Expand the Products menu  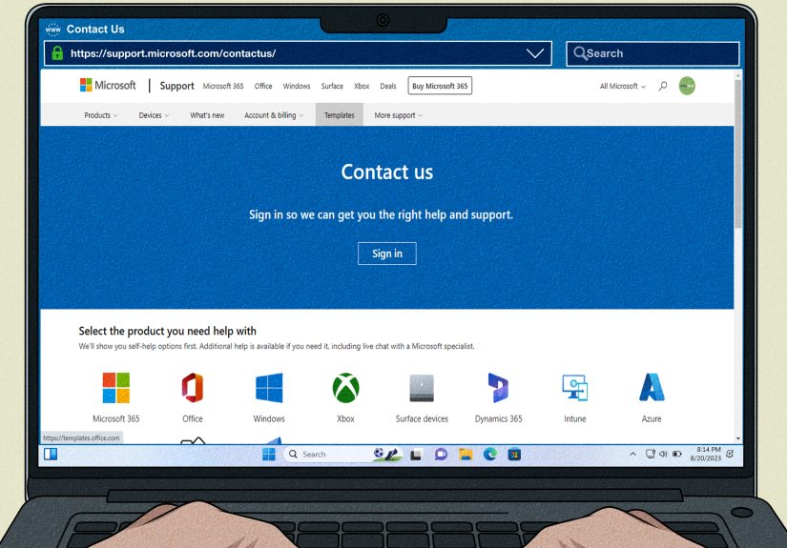(x=101, y=115)
